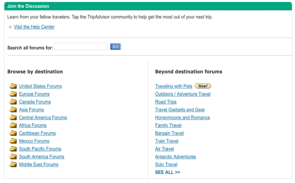Click the folder icon beside Africa Forums

(13, 125)
